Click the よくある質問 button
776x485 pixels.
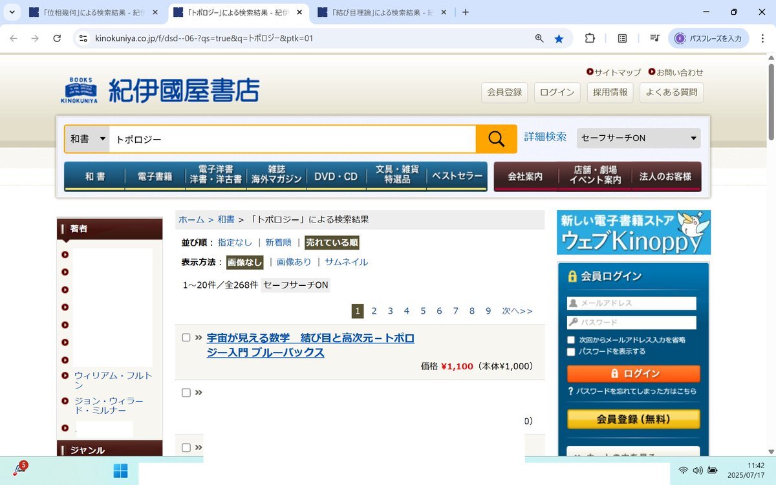[671, 92]
